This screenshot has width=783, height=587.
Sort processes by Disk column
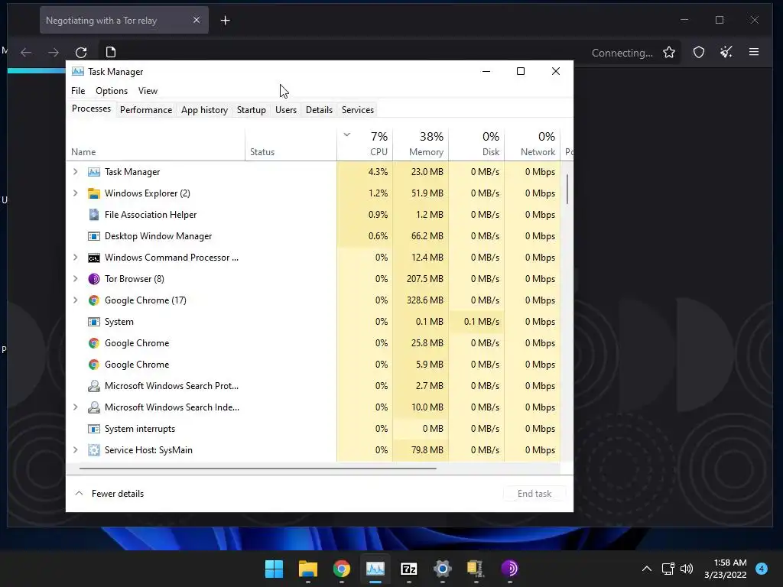477,144
